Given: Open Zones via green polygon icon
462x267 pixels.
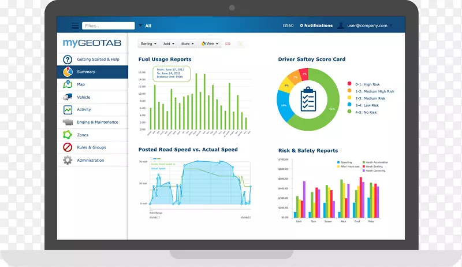Looking at the screenshot, I should click(x=68, y=135).
